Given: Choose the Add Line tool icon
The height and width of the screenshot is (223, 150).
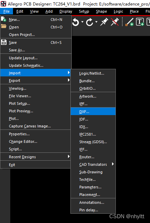Looking at the screenshot, I should click(x=129, y=22).
